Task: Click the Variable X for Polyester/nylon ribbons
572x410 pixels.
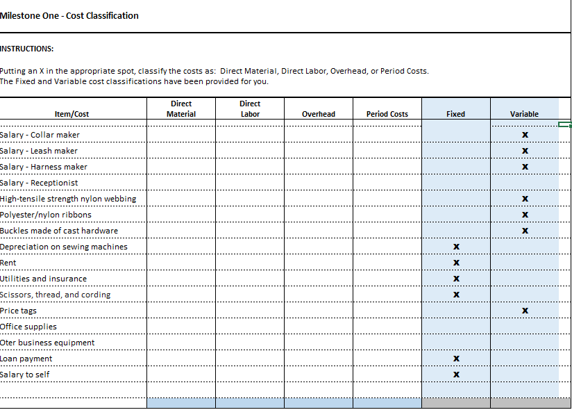Action: [x=525, y=215]
